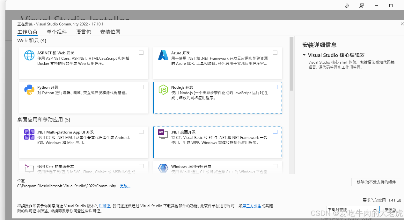The width and height of the screenshot is (404, 220).
Task: Click the .NET desktop development icon
Action: click(x=163, y=134)
